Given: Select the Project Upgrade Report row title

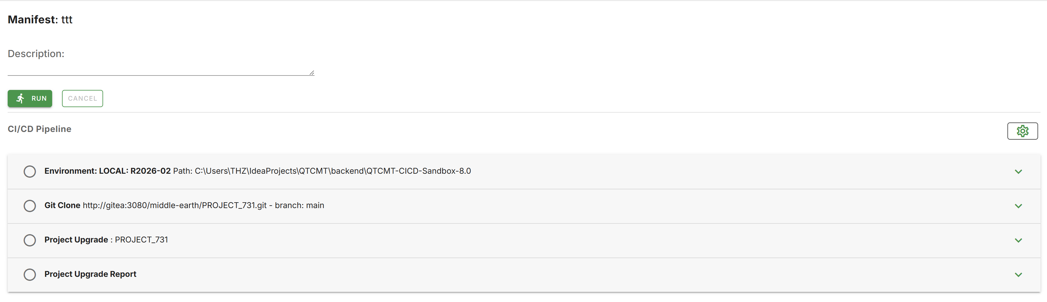Looking at the screenshot, I should click(x=90, y=274).
